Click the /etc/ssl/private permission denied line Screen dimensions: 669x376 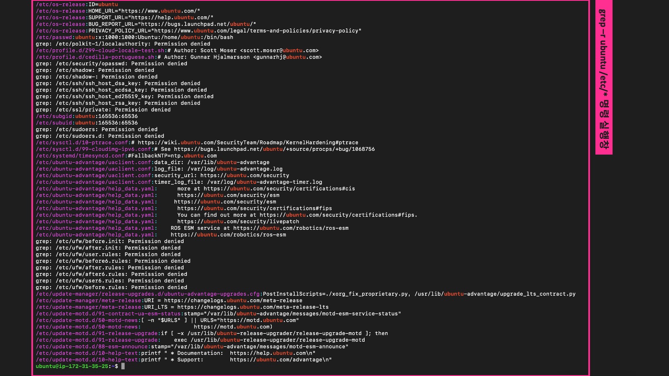[x=103, y=110]
